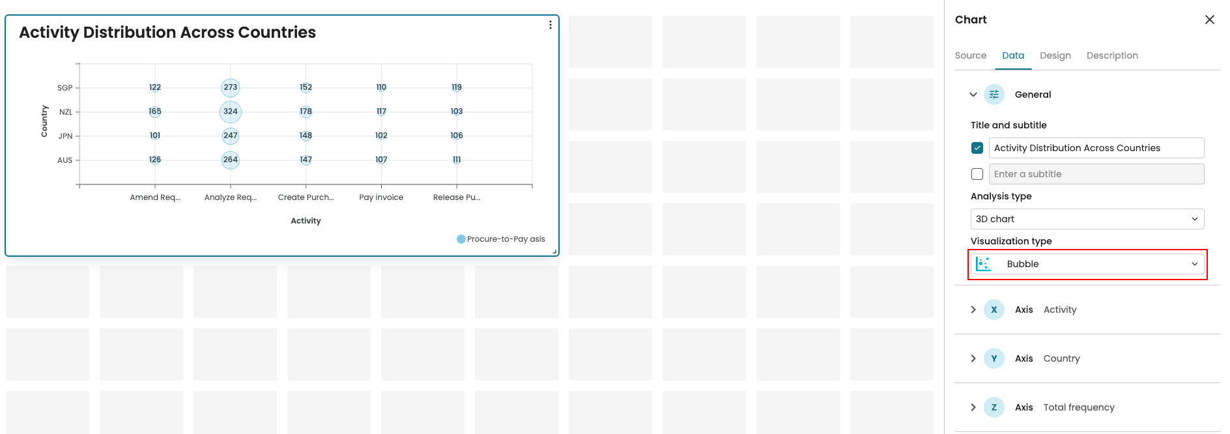Open the chart's three-dot options menu

551,25
